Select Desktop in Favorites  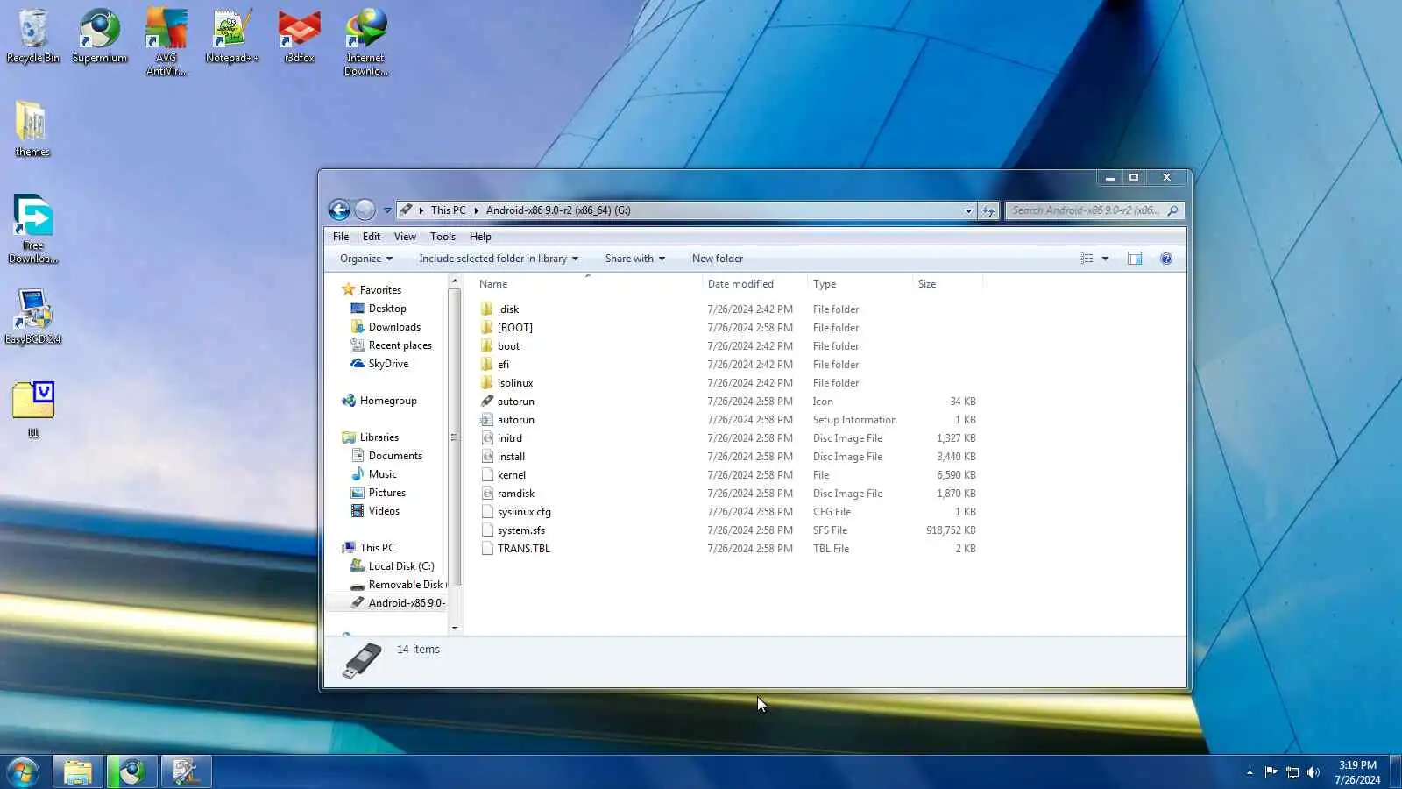click(387, 309)
